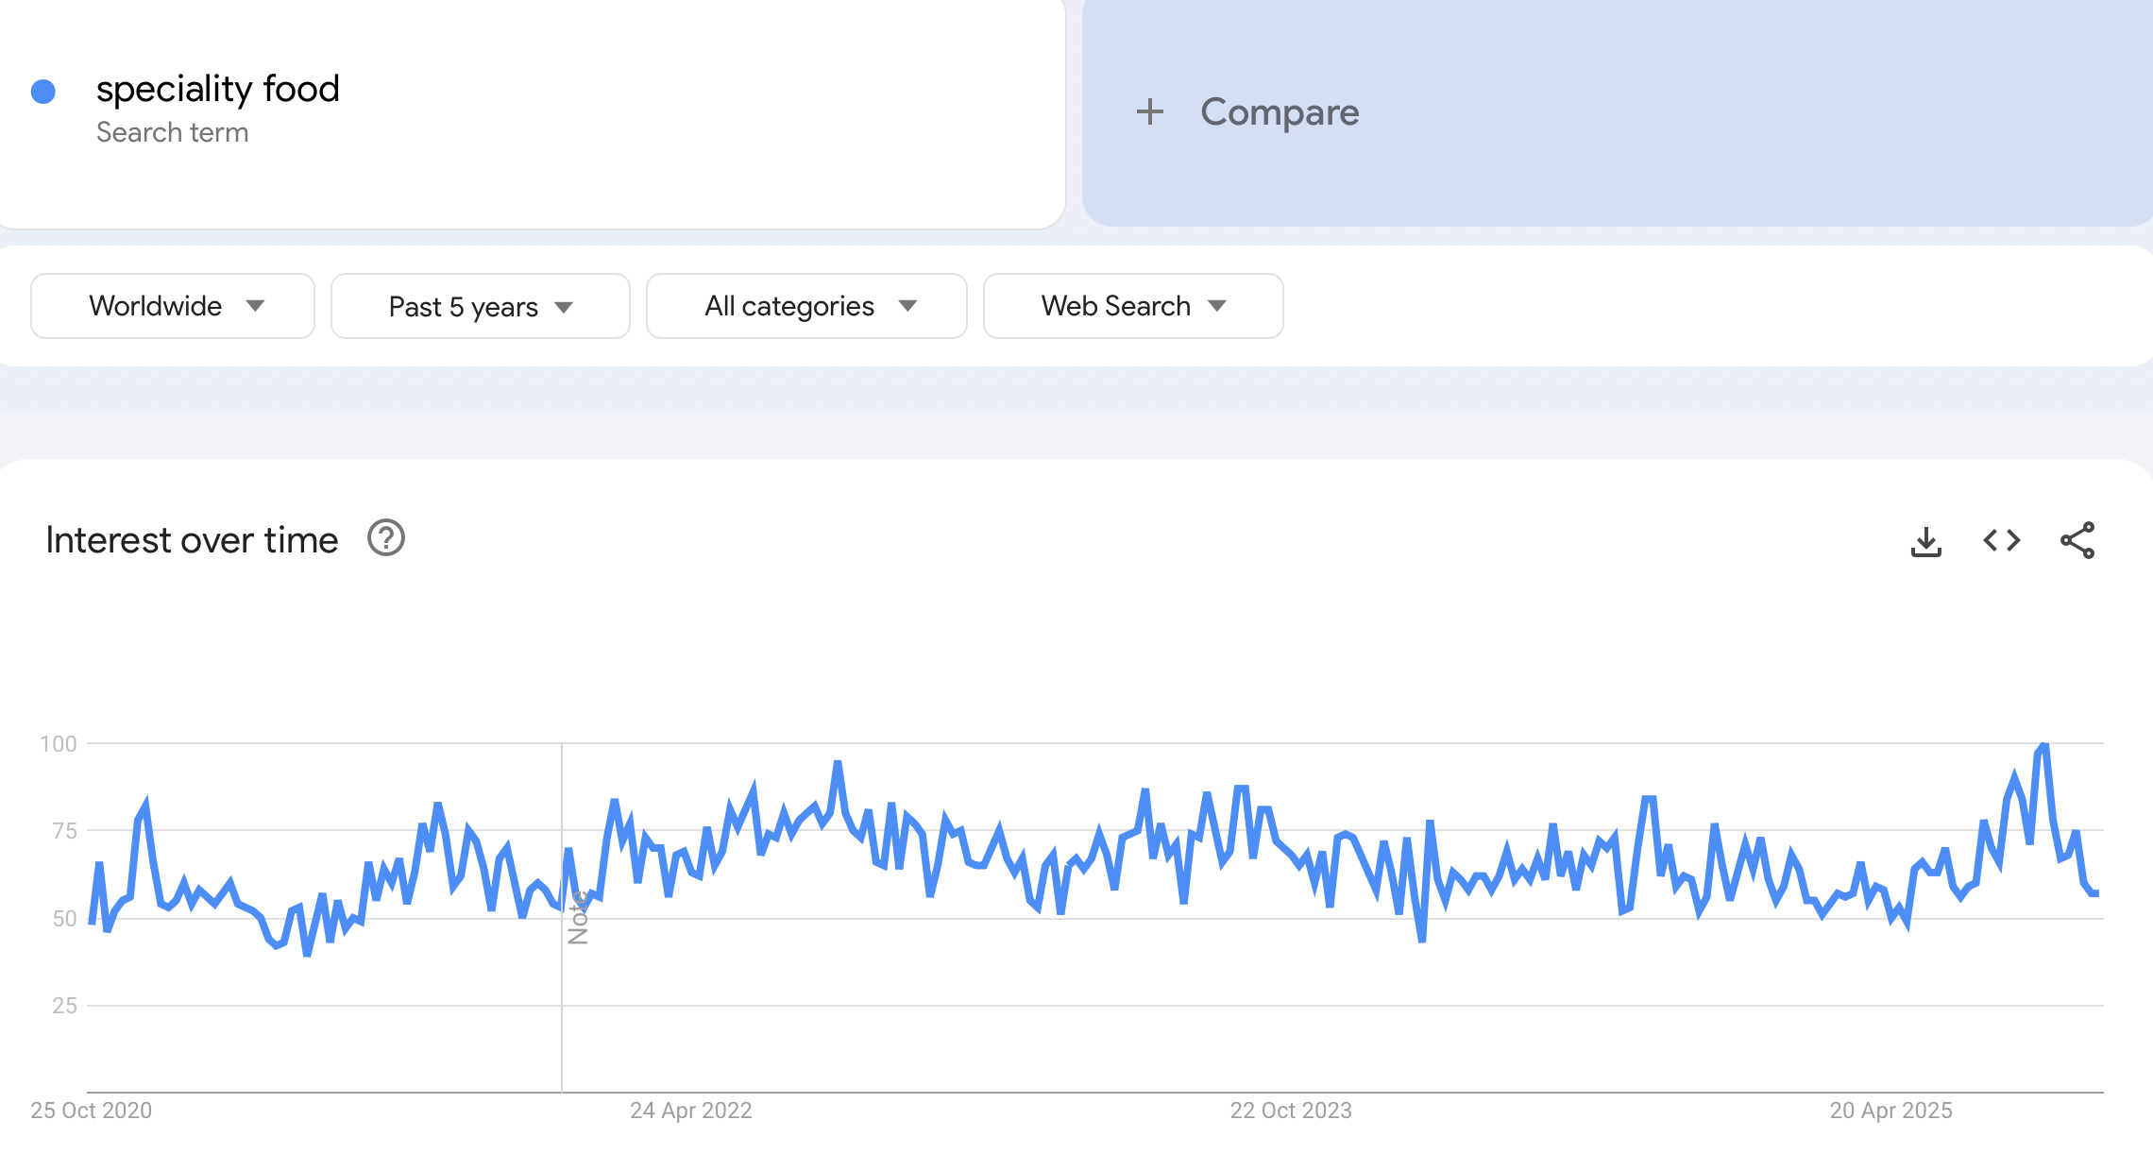Viewport: 2153px width, 1154px height.
Task: Click the plus icon in the Compare box
Action: point(1152,111)
